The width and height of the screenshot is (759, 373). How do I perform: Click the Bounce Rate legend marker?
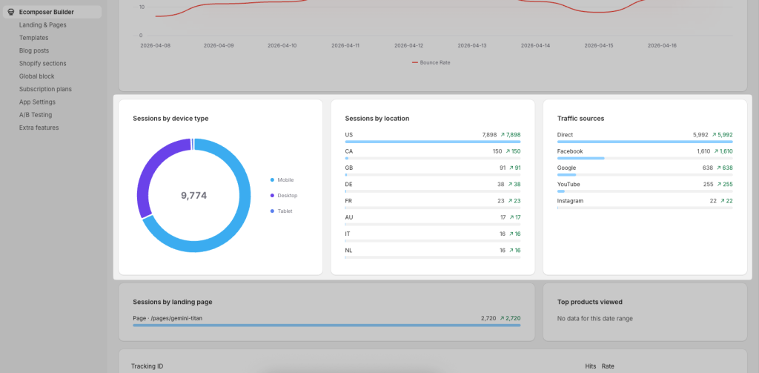click(414, 62)
